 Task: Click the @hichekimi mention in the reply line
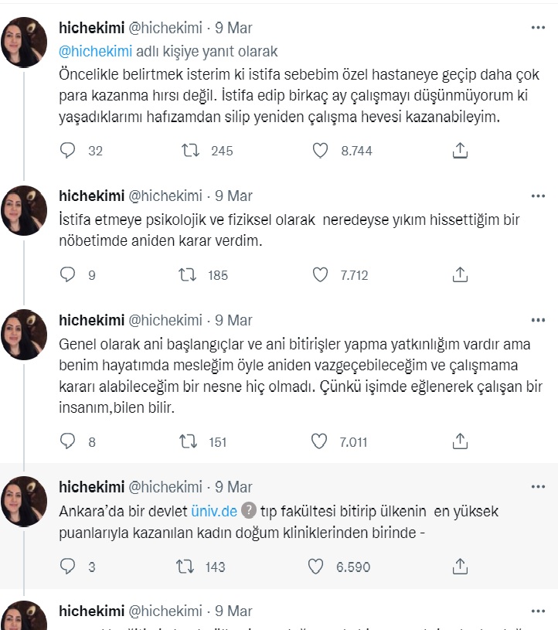coord(96,52)
